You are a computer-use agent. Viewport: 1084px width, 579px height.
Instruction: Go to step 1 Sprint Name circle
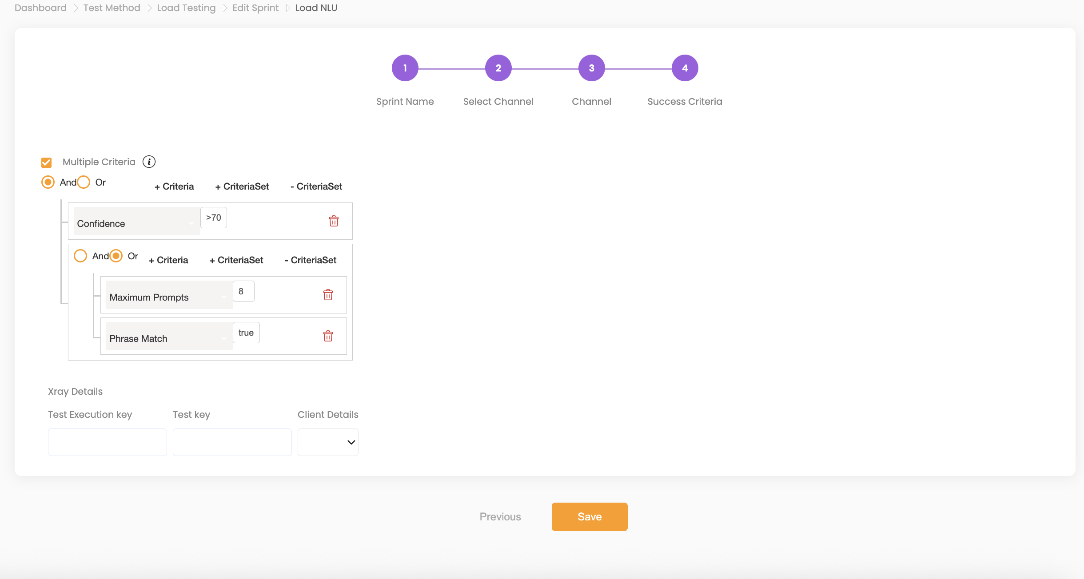click(x=405, y=68)
